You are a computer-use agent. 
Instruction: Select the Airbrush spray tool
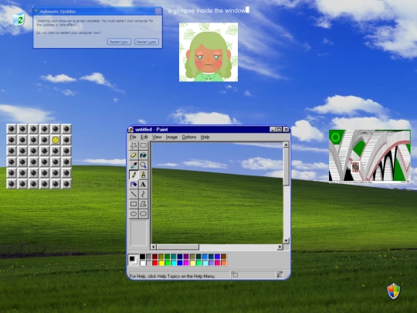click(x=134, y=185)
